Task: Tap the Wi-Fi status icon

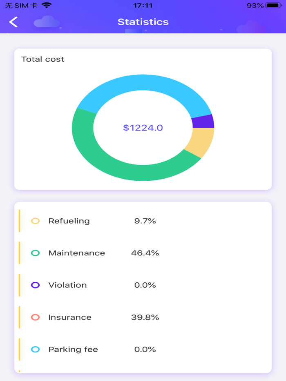Action: point(47,6)
